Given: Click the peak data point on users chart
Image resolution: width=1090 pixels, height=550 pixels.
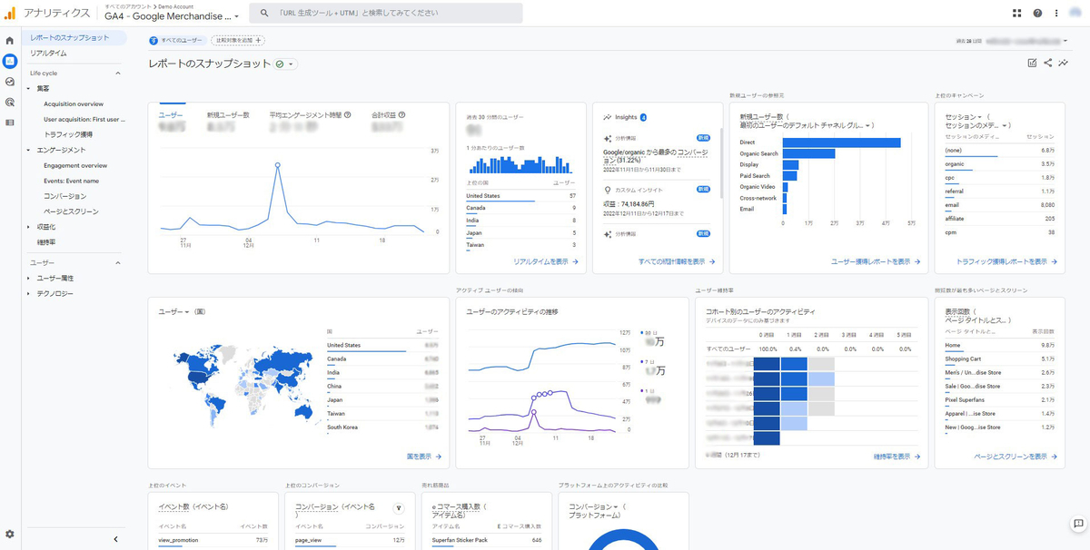Looking at the screenshot, I should 277,165.
